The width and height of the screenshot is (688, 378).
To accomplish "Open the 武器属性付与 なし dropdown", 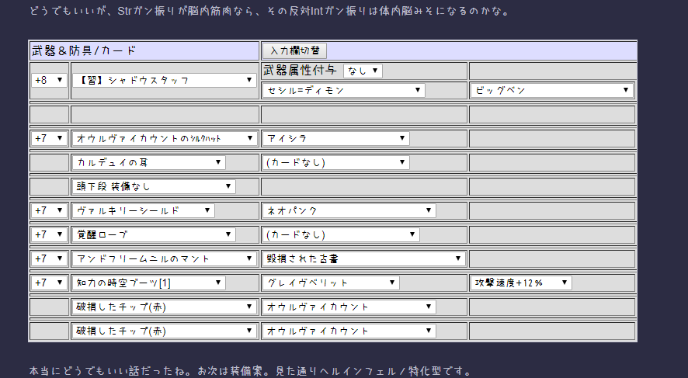I will [x=363, y=71].
